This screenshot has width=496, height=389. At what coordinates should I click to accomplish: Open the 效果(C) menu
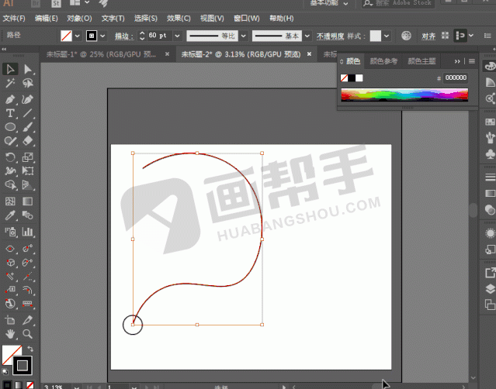179,18
